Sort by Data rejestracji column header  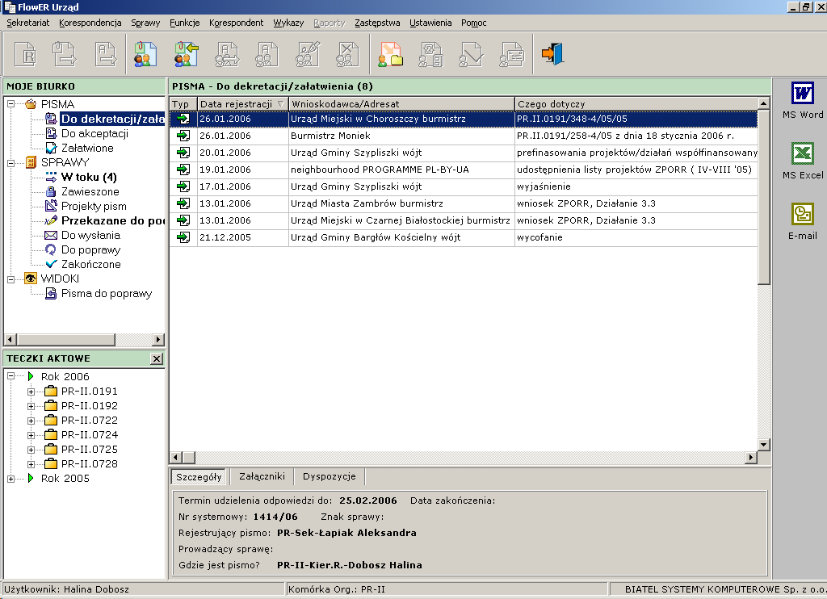click(242, 104)
